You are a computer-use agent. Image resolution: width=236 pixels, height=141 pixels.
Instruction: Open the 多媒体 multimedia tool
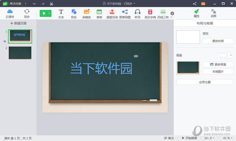(87, 14)
